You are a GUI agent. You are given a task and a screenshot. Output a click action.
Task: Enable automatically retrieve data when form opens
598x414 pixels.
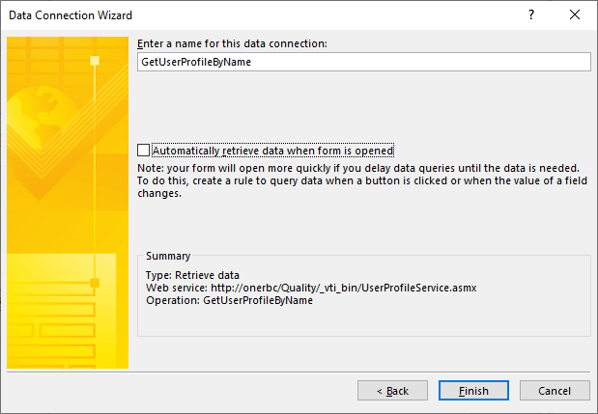pos(144,151)
